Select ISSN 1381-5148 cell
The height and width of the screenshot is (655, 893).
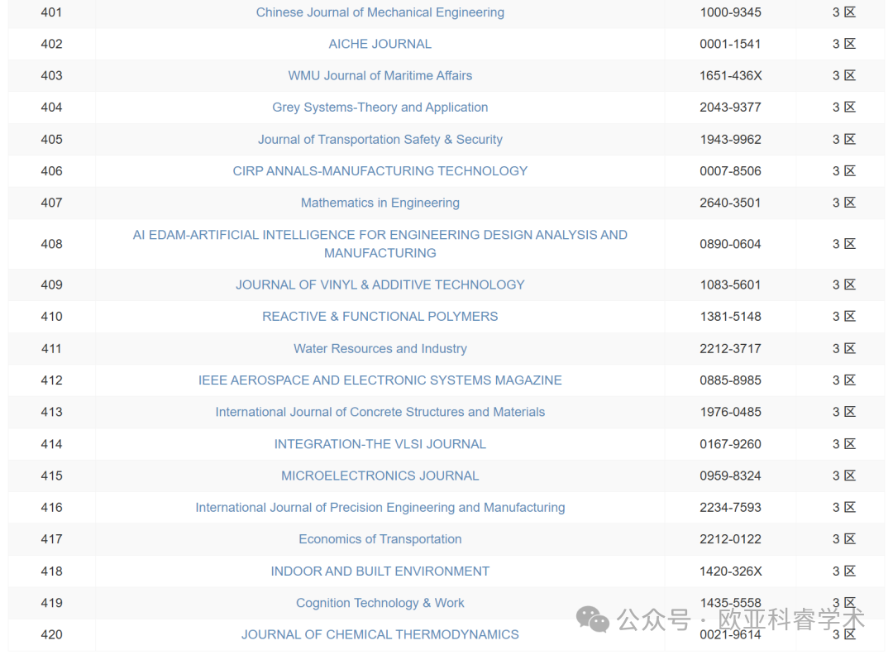pos(730,317)
